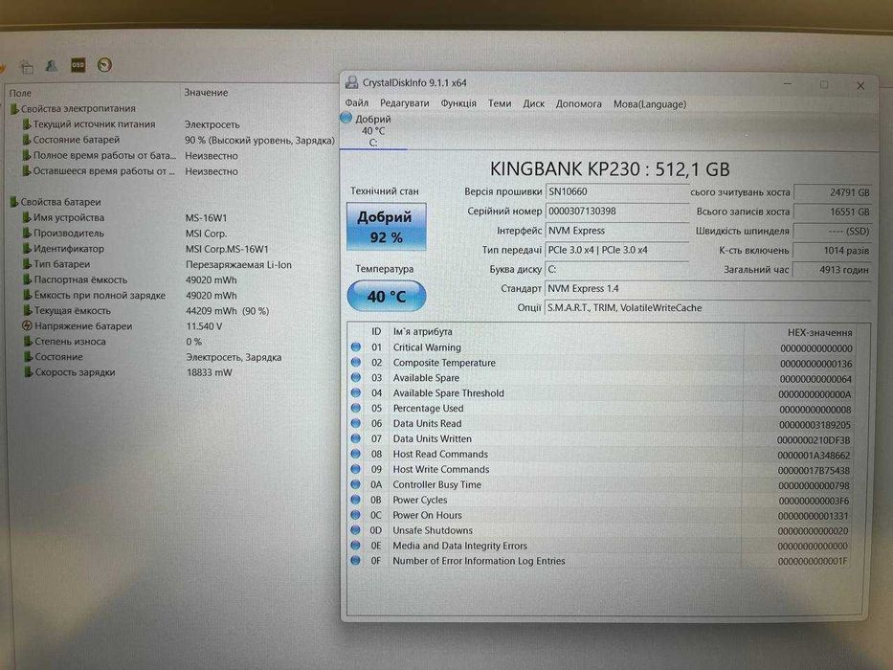Click HEX value 0000001A348662
893x670 pixels.
[x=814, y=456]
